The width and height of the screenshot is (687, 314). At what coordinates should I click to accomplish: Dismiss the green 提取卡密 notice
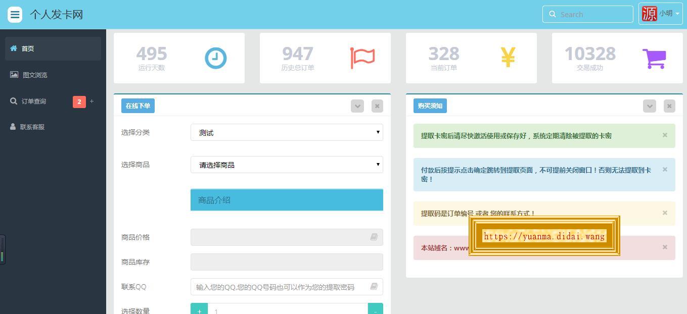[665, 135]
